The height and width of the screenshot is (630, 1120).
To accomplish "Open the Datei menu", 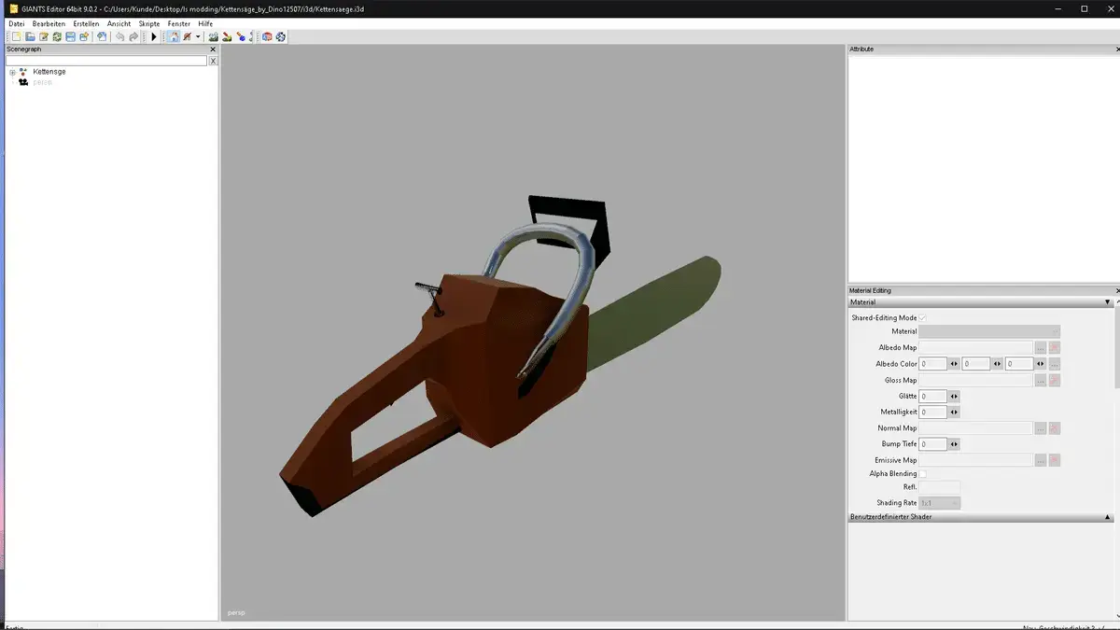I will pos(16,23).
